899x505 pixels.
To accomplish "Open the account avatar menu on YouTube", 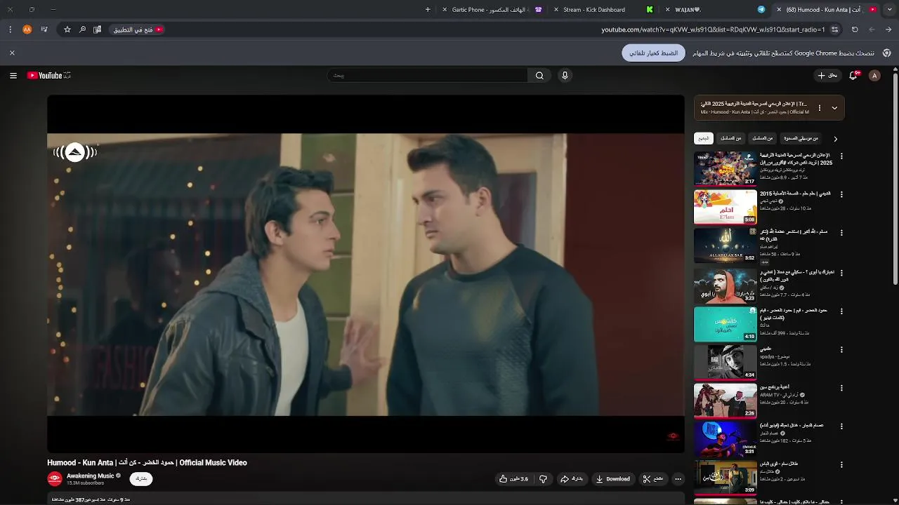I will [x=874, y=76].
